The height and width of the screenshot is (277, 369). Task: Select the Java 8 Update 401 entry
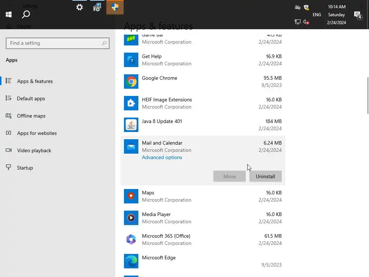pos(203,125)
